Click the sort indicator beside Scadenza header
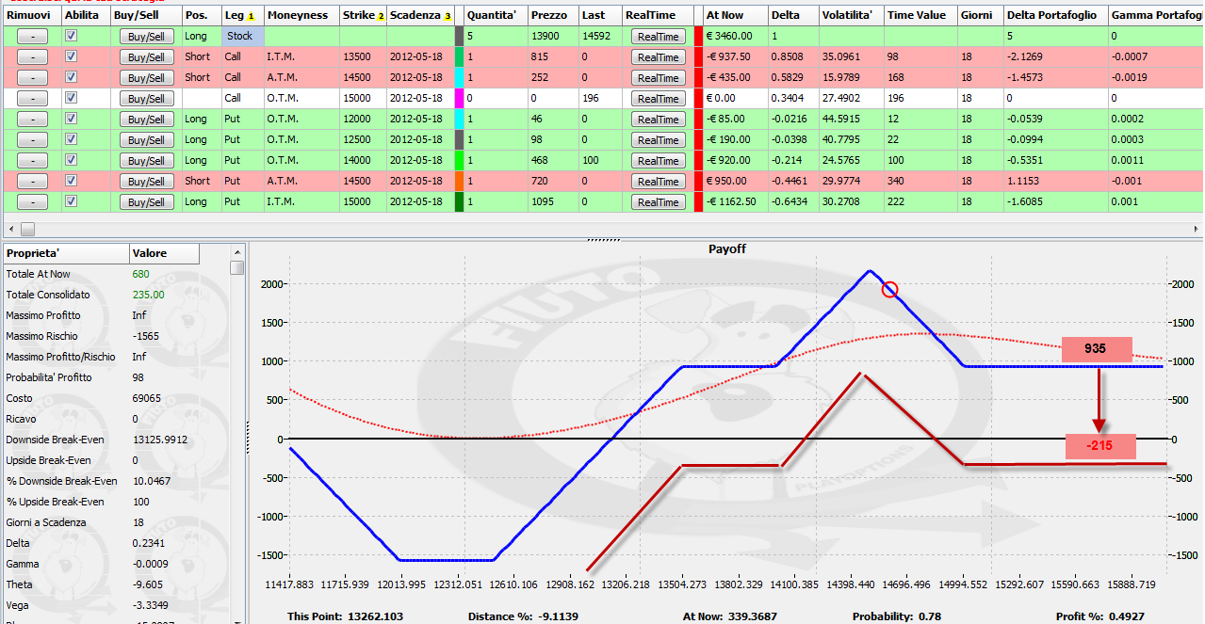The height and width of the screenshot is (624, 1205). 448,16
